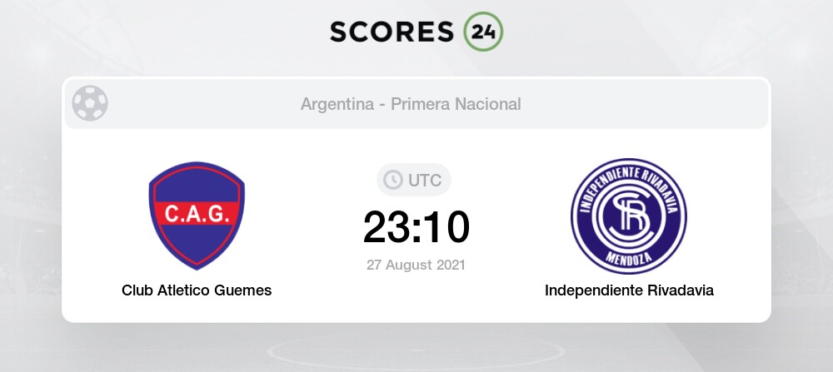The image size is (833, 372).
Task: Open the Primera Nacional league text
Action: [456, 104]
